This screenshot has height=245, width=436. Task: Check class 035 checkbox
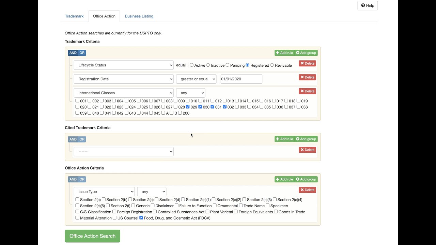(261, 107)
